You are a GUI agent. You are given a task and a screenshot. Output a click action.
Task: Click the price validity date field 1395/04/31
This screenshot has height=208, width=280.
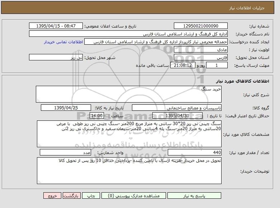pyautogui.click(x=177, y=115)
